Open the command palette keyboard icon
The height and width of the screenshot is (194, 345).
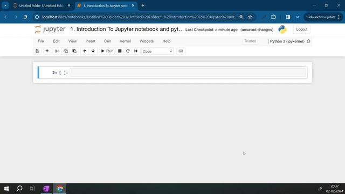coord(181,51)
